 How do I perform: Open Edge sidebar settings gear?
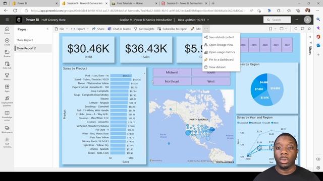click(x=318, y=167)
